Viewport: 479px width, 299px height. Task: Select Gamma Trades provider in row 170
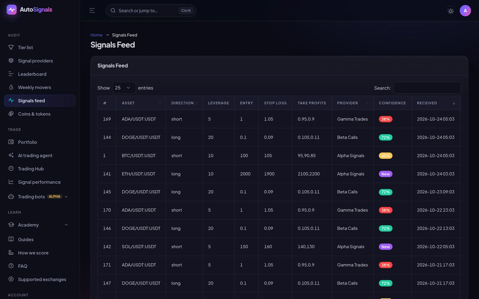[x=352, y=210]
